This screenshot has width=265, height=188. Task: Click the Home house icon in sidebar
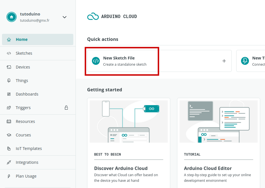click(9, 39)
